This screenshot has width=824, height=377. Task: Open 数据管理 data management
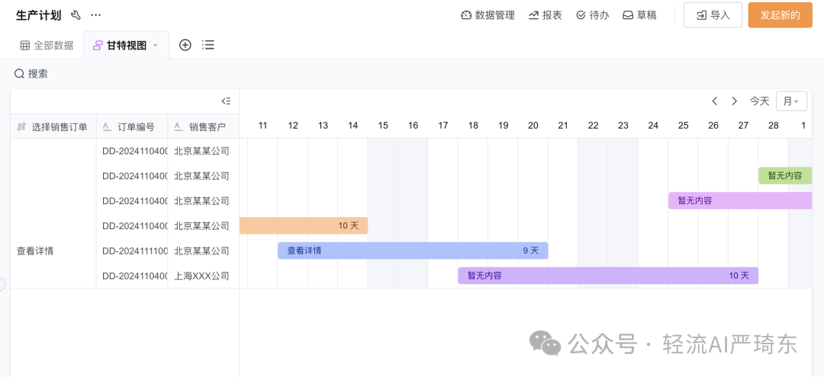(488, 15)
